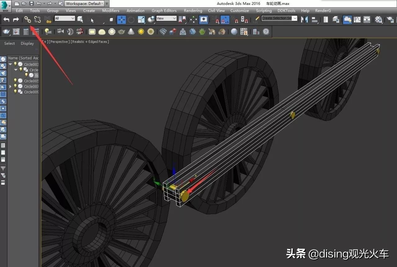397x267 pixels.
Task: Hide Circle005 using its light bulb toggle
Action: click(x=15, y=80)
